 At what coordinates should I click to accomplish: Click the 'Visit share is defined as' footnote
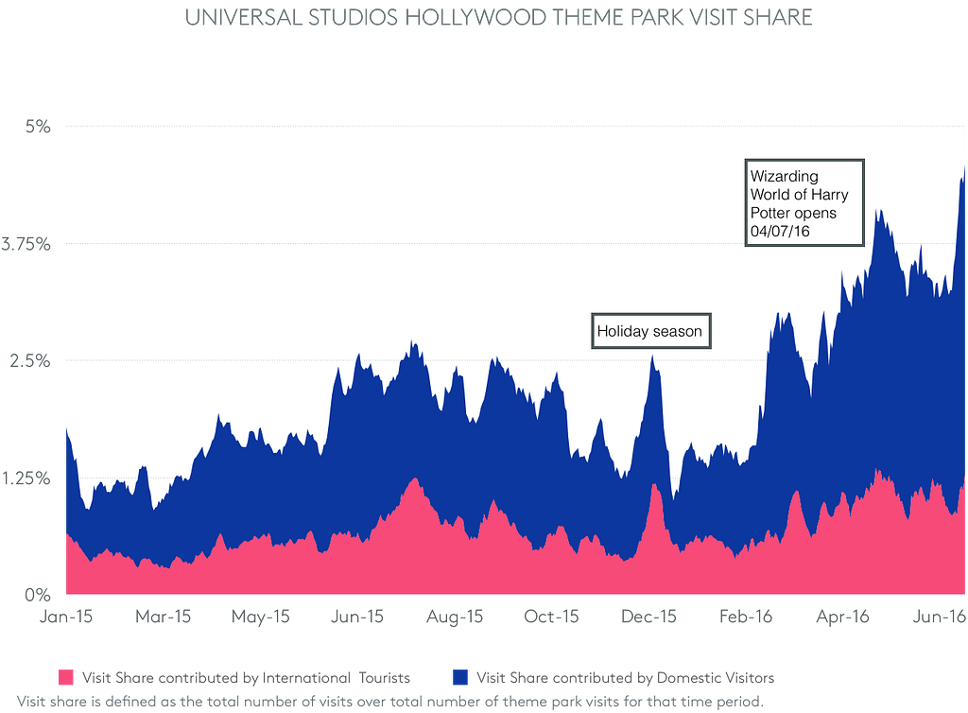click(390, 702)
